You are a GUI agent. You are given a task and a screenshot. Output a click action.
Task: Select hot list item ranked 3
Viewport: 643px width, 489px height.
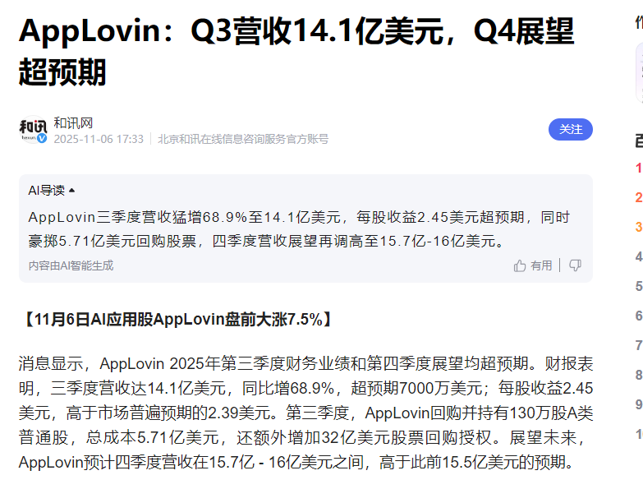point(638,227)
